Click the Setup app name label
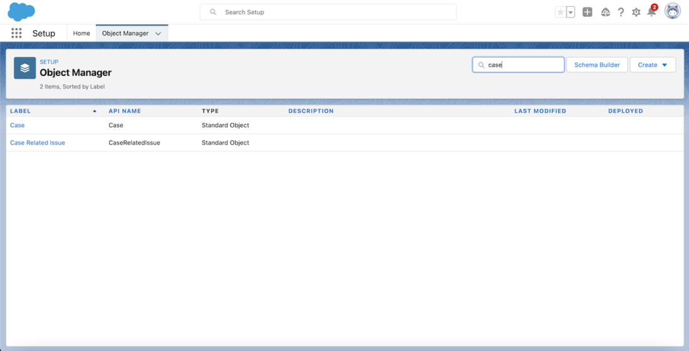This screenshot has width=689, height=351. [x=44, y=33]
